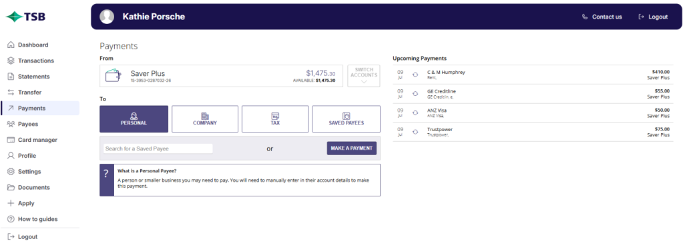
Task: Click the Upcoming Payments heading
Action: tap(419, 58)
